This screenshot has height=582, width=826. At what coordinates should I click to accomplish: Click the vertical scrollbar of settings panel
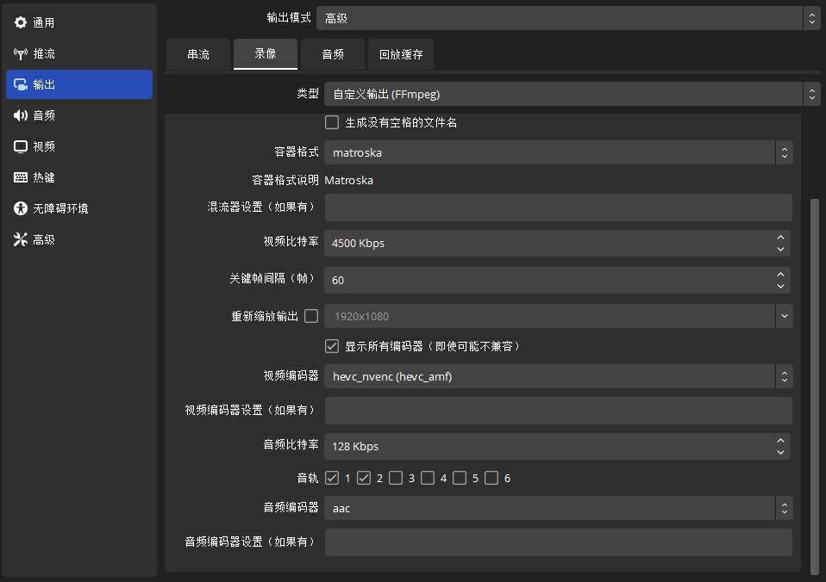[815, 387]
